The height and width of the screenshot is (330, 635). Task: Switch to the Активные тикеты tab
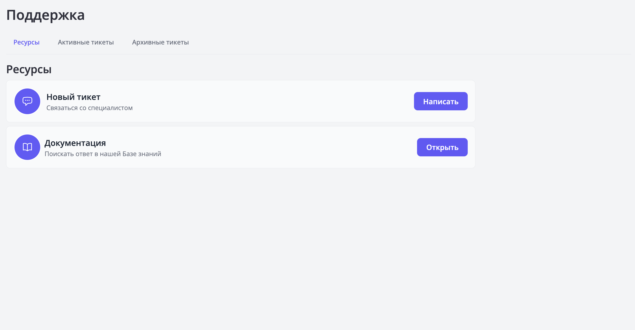coord(86,42)
